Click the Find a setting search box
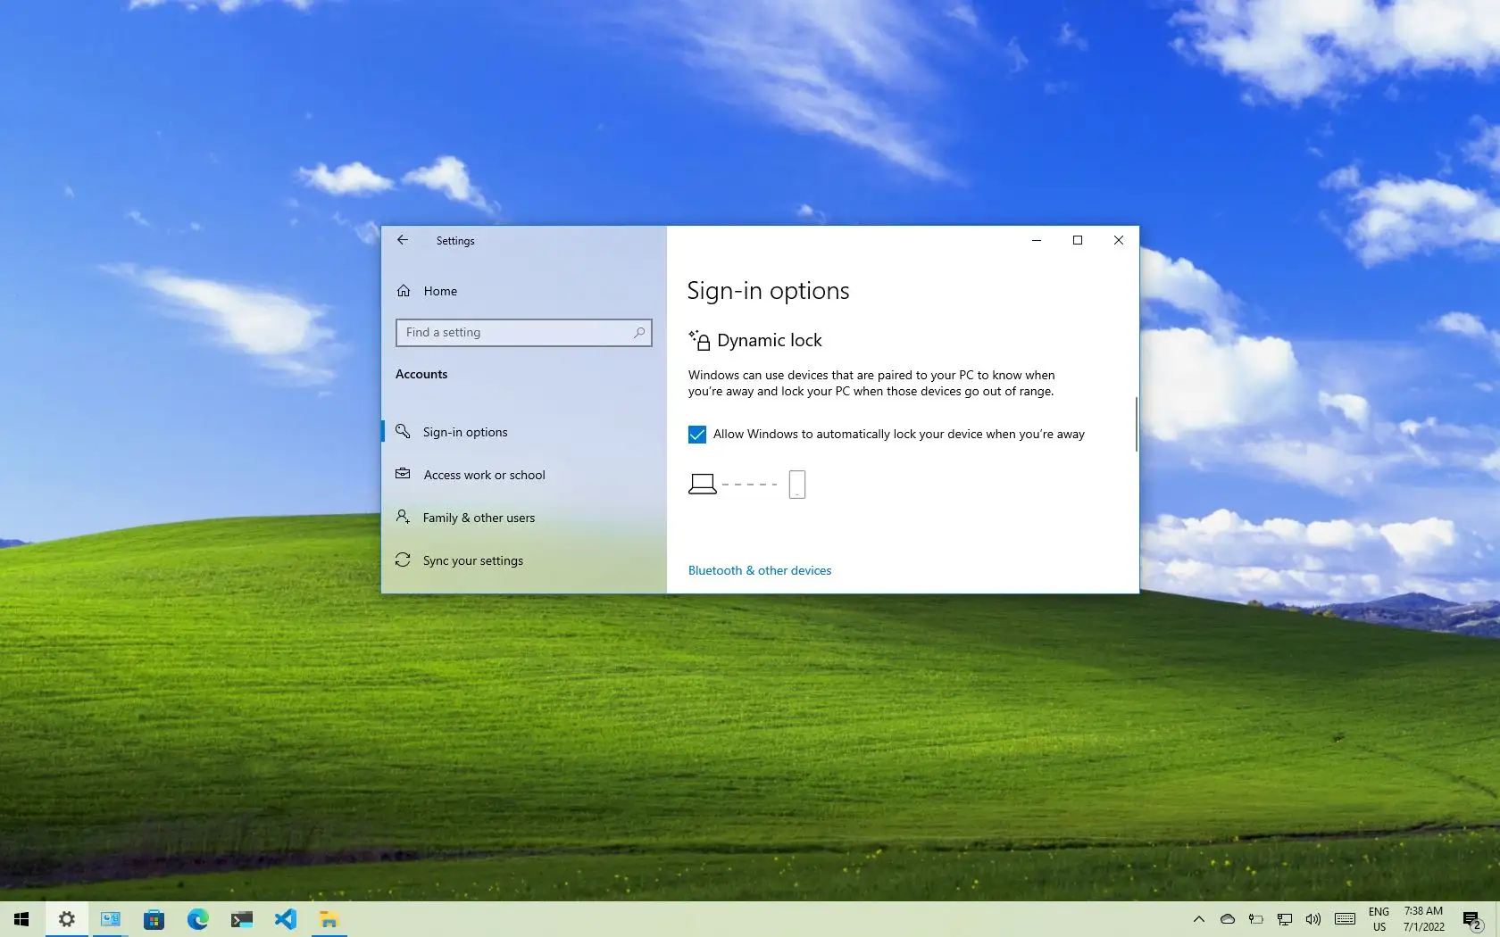The height and width of the screenshot is (937, 1500). tap(523, 332)
